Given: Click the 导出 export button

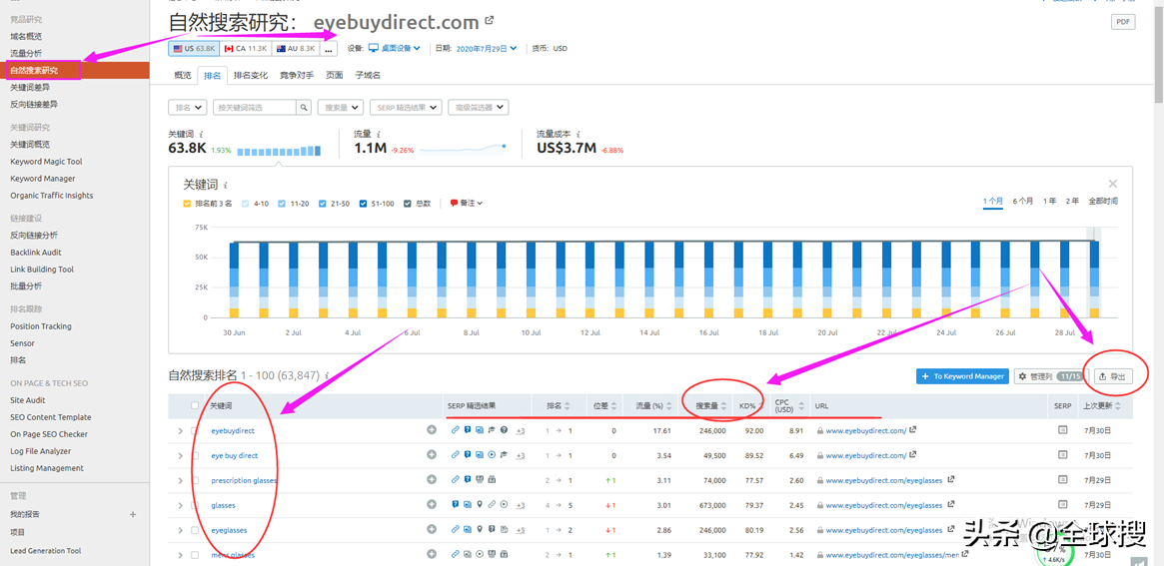Looking at the screenshot, I should (1113, 376).
